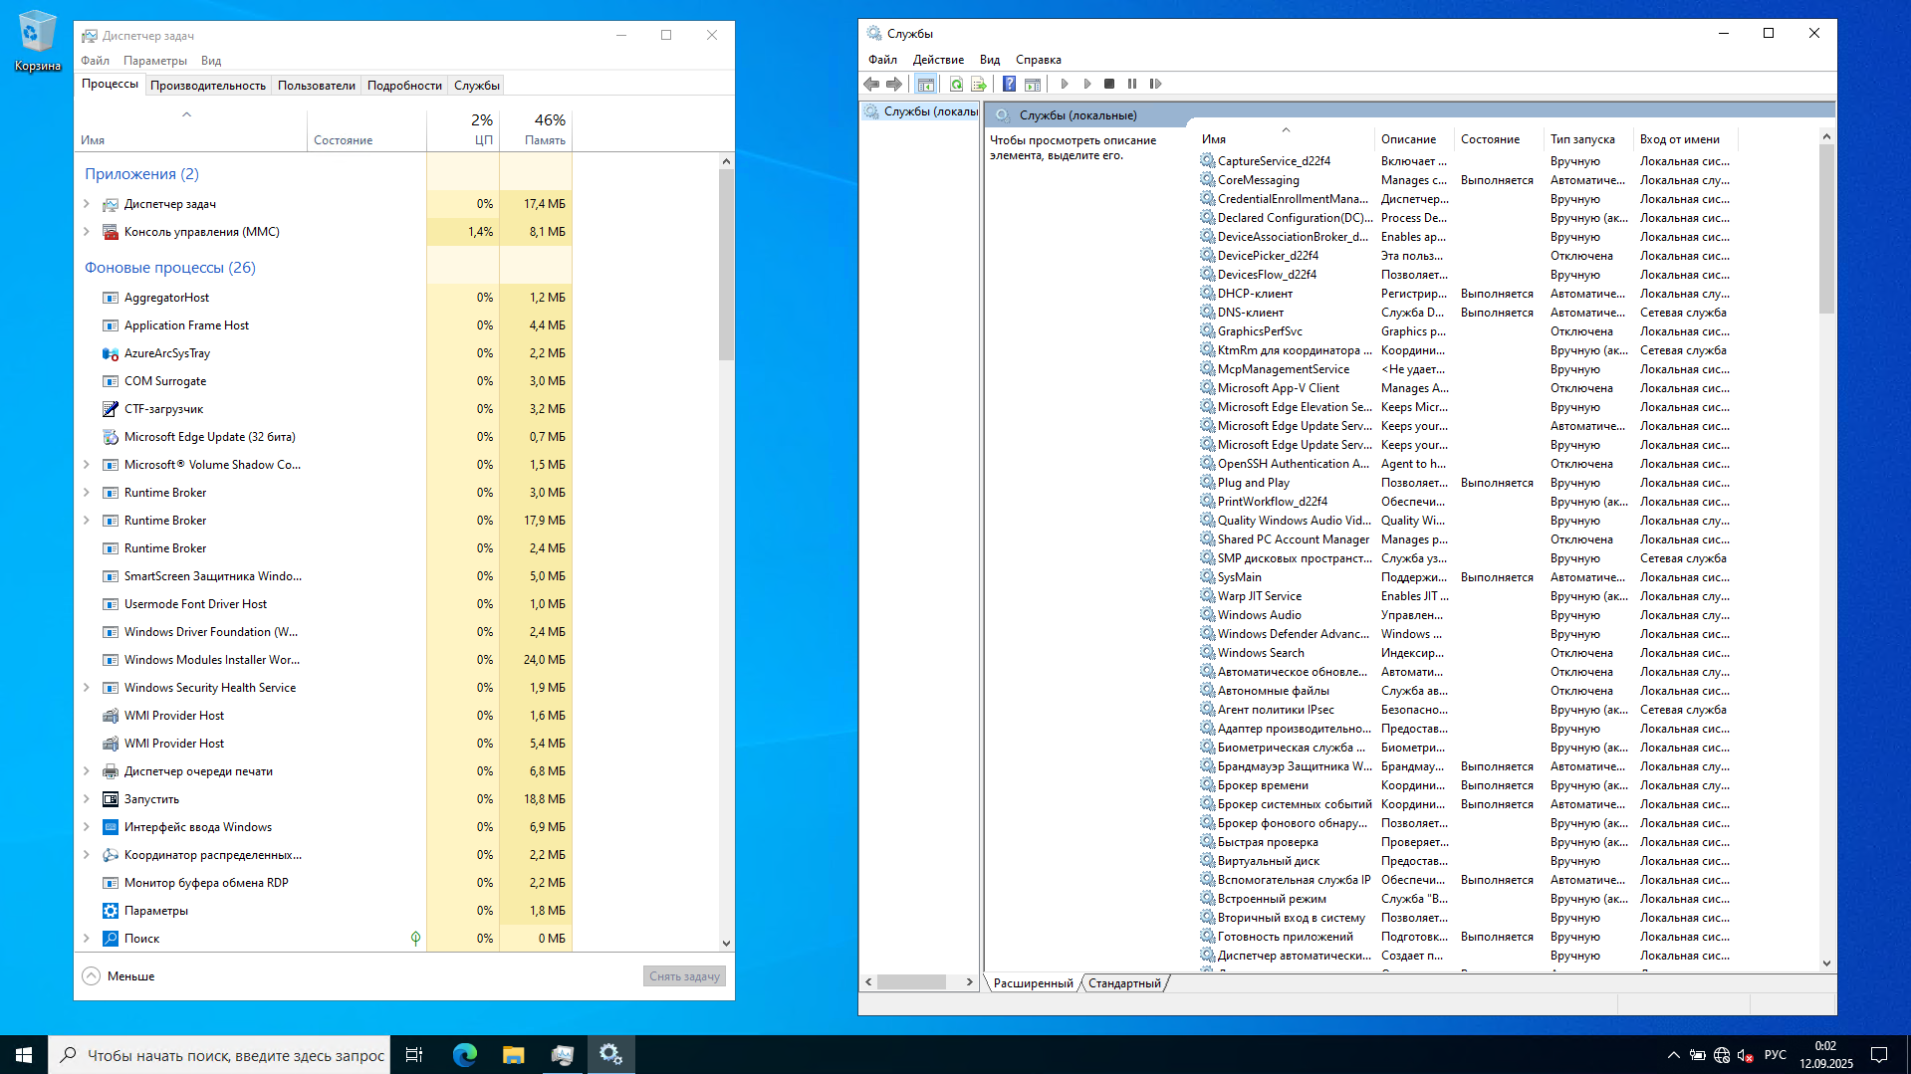Open notification center icon
This screenshot has height=1074, width=1911.
(1879, 1055)
